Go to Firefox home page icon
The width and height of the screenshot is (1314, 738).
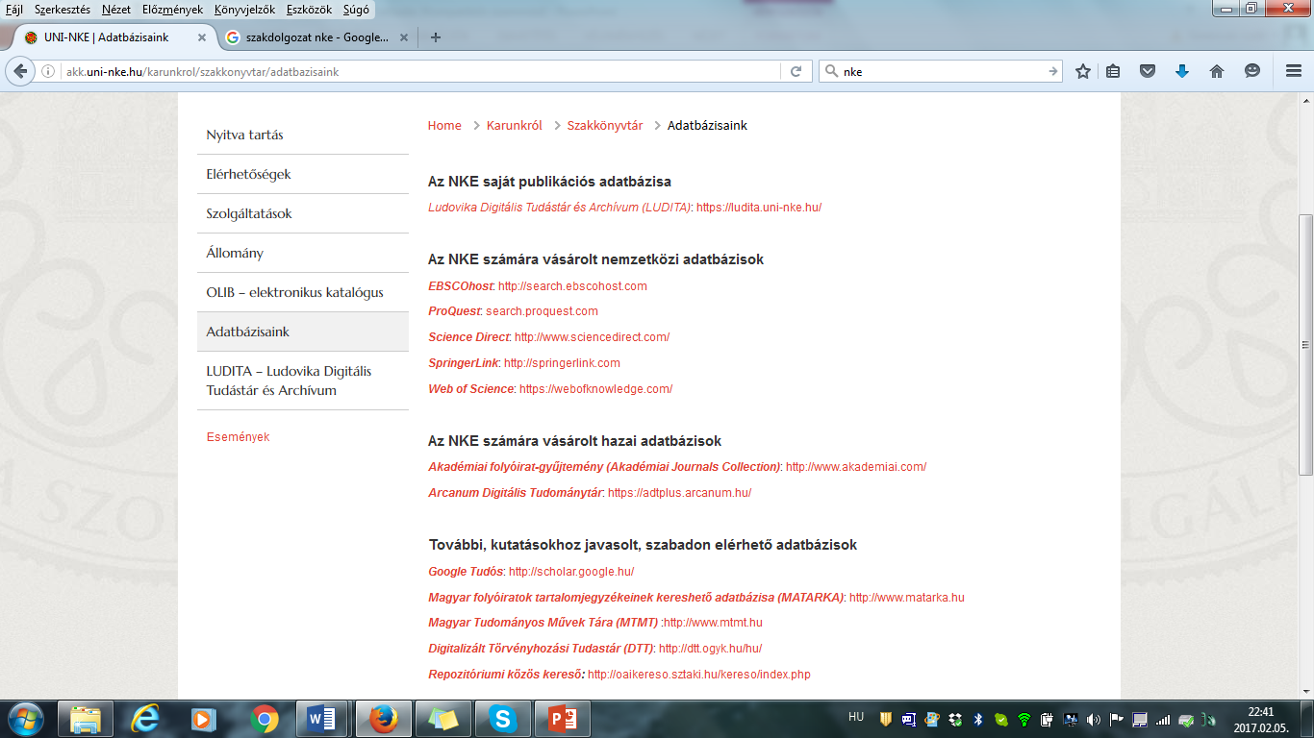(1217, 71)
